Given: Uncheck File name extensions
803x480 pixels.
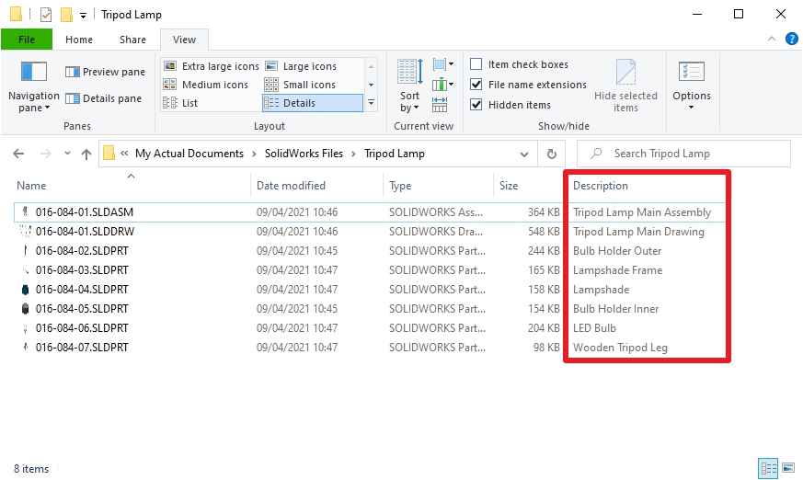Looking at the screenshot, I should point(476,85).
